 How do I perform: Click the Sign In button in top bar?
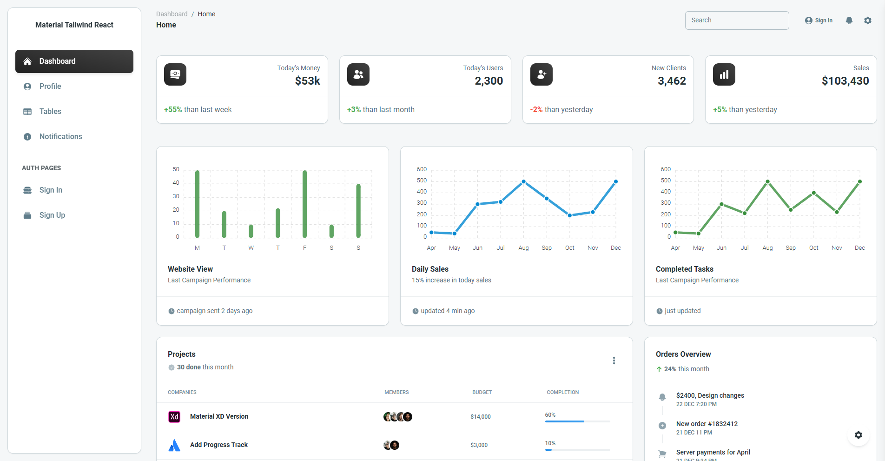pos(819,20)
